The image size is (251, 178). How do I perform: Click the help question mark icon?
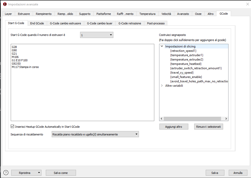click(x=6, y=173)
